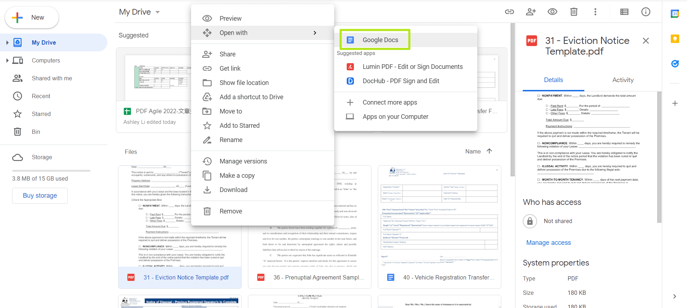The width and height of the screenshot is (687, 308).
Task: Choose Preview from the context menu
Action: click(263, 18)
